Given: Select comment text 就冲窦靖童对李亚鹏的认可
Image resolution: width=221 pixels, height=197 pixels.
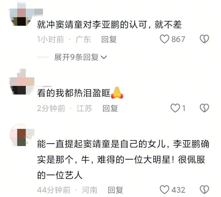Looking at the screenshot, I should pos(92,25).
